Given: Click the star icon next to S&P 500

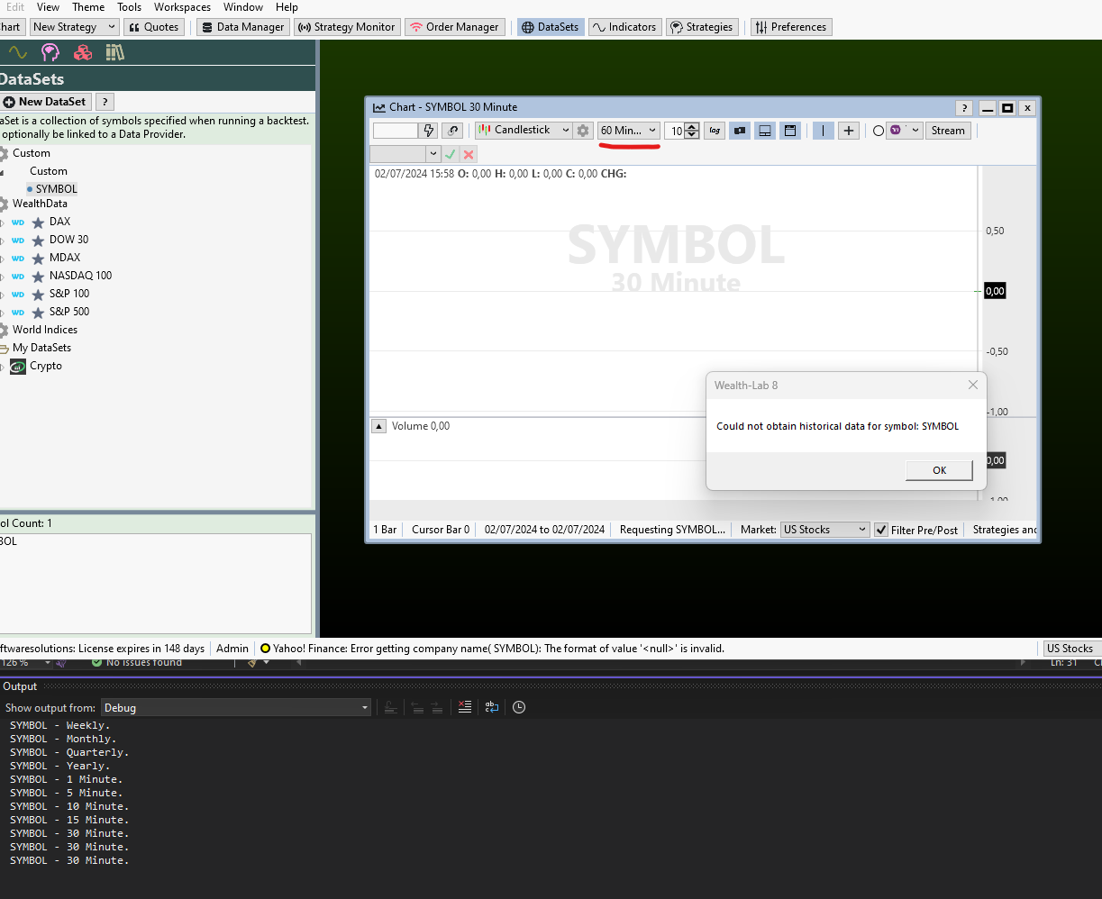Looking at the screenshot, I should click(x=38, y=313).
